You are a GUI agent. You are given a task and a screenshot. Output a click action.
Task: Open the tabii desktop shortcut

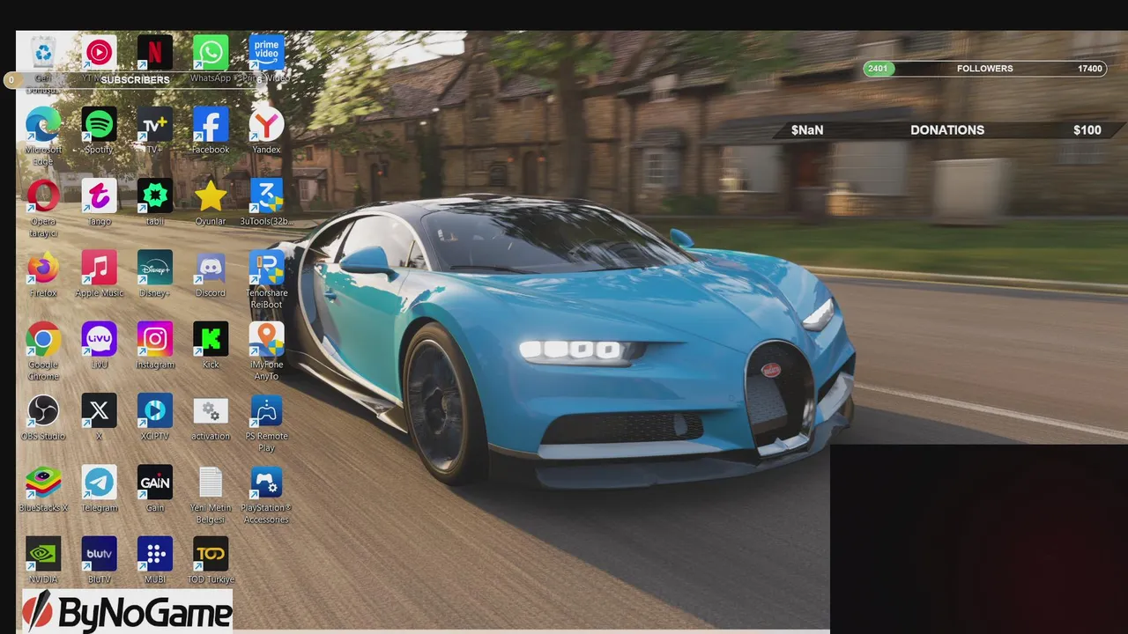155,195
